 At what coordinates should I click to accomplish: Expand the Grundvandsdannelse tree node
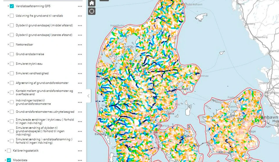click(x=8, y=54)
